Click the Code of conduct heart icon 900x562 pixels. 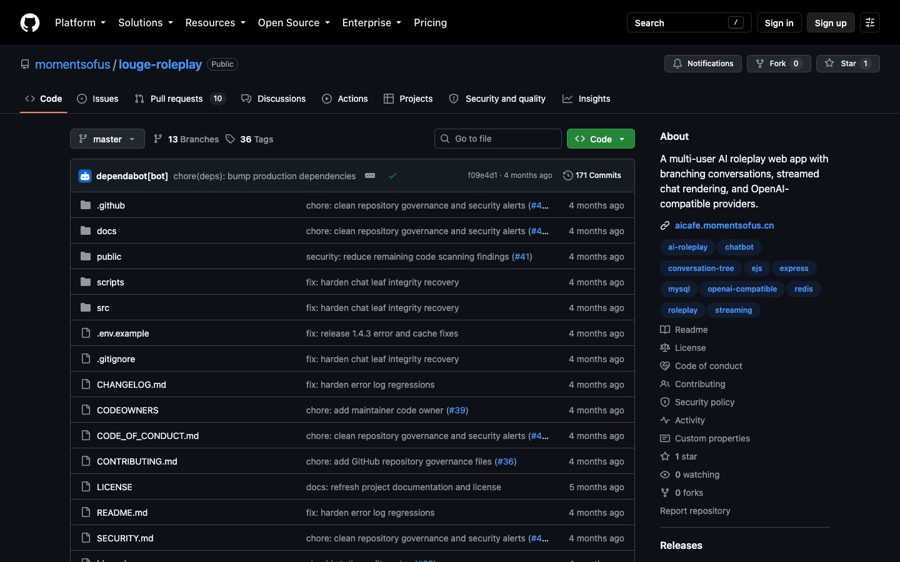pyautogui.click(x=665, y=366)
